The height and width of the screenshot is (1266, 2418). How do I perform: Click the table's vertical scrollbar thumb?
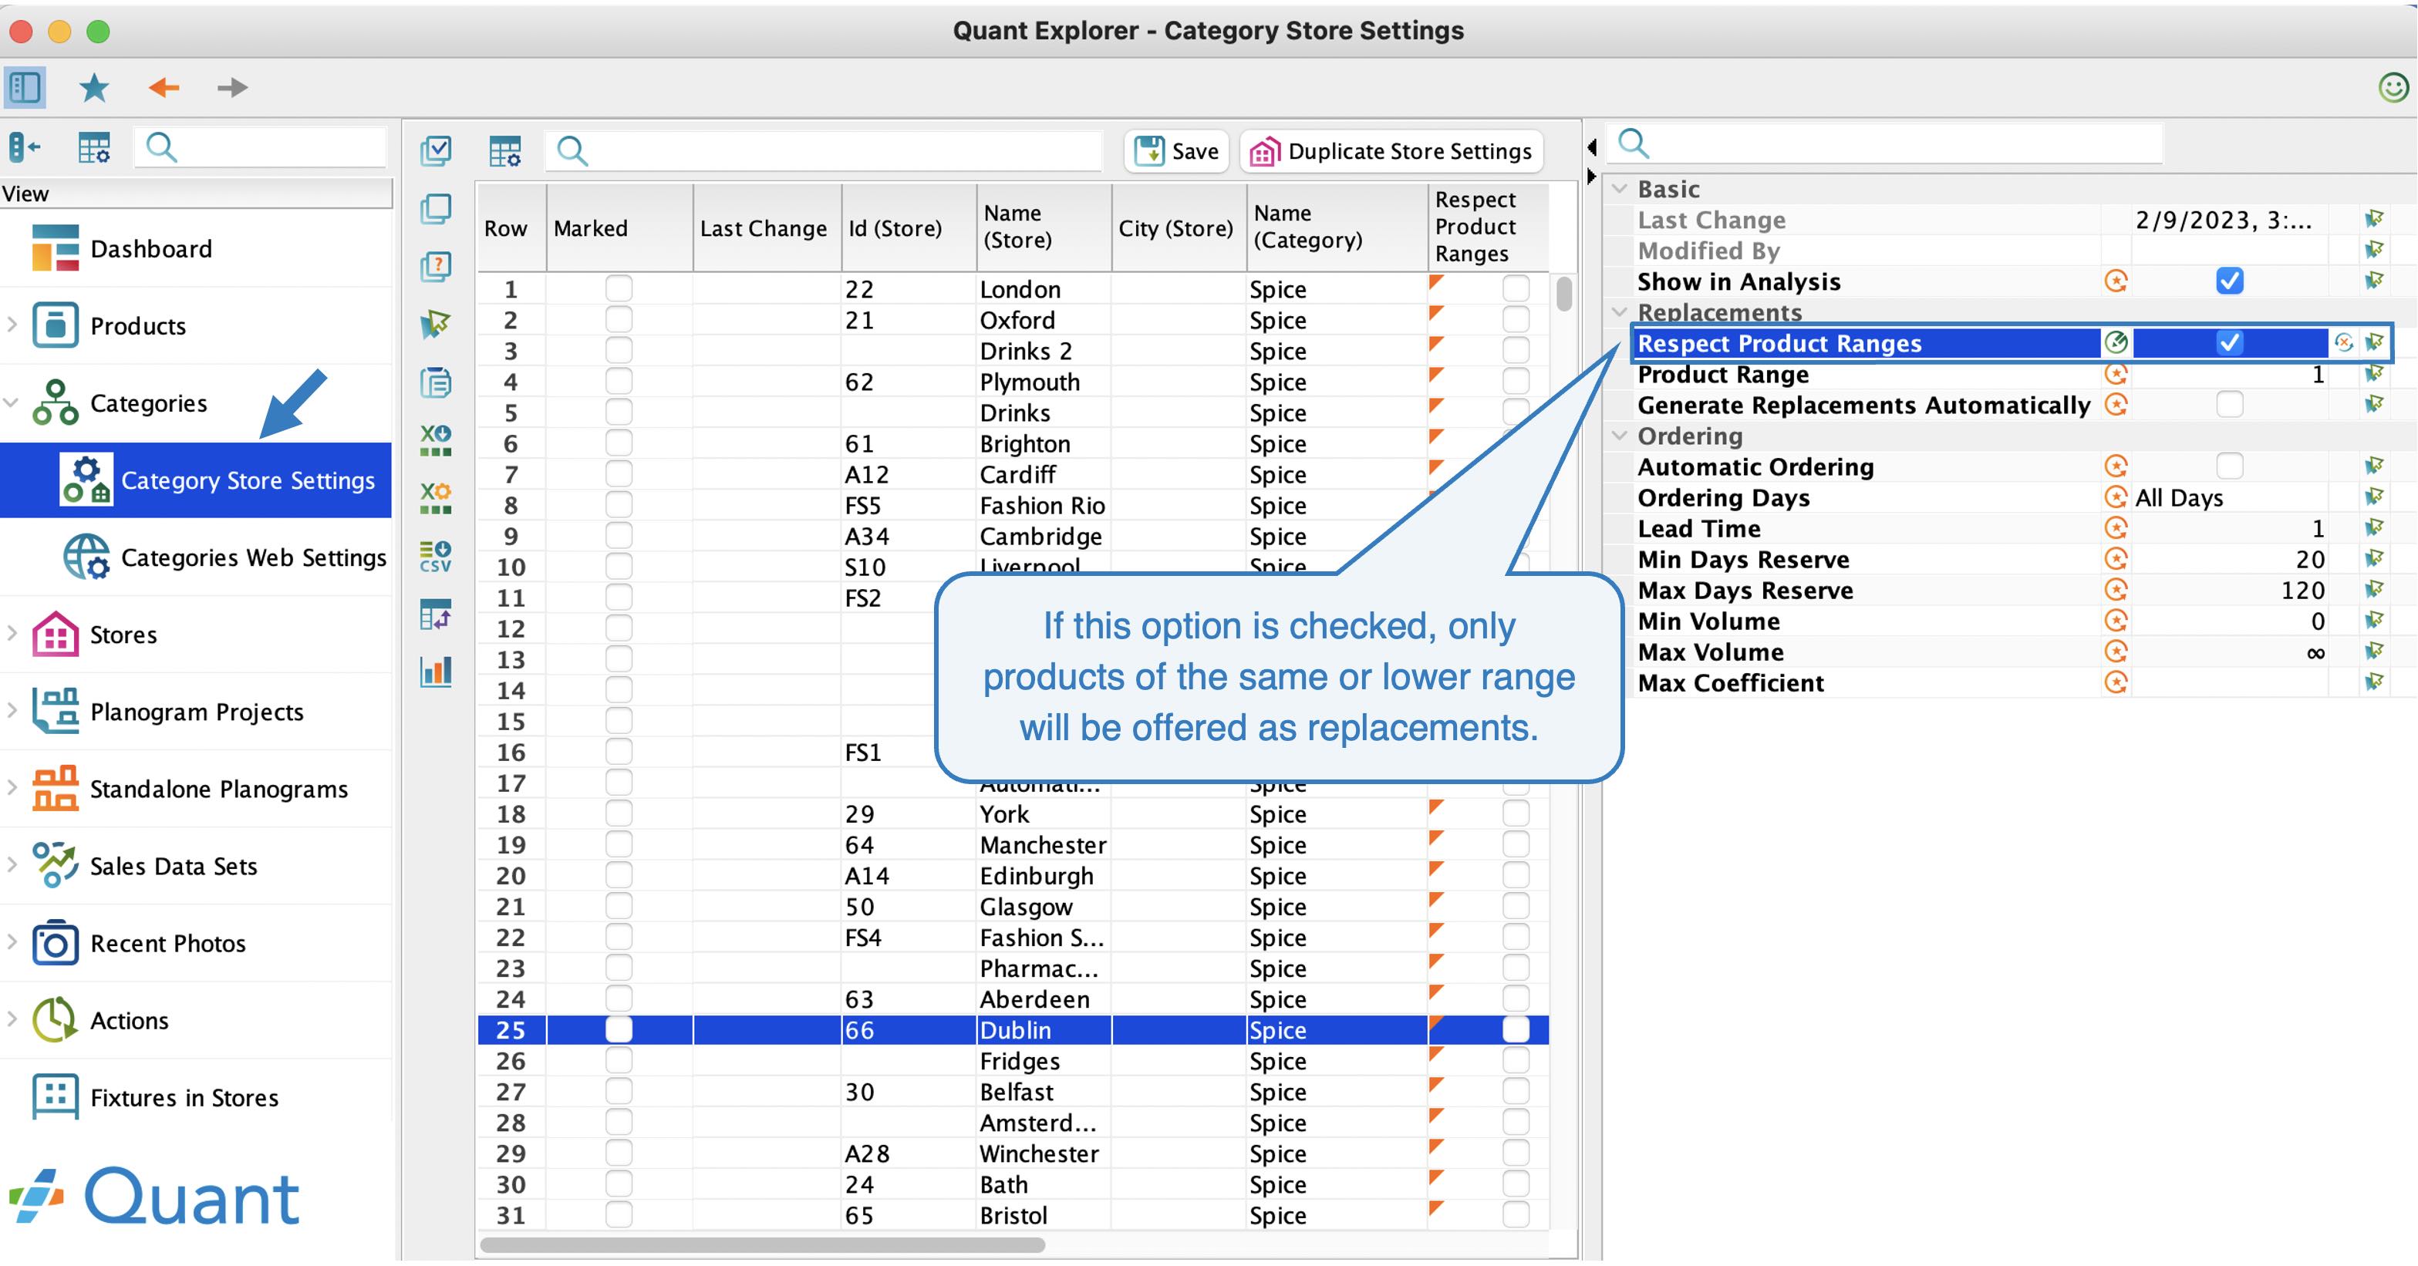(1563, 293)
